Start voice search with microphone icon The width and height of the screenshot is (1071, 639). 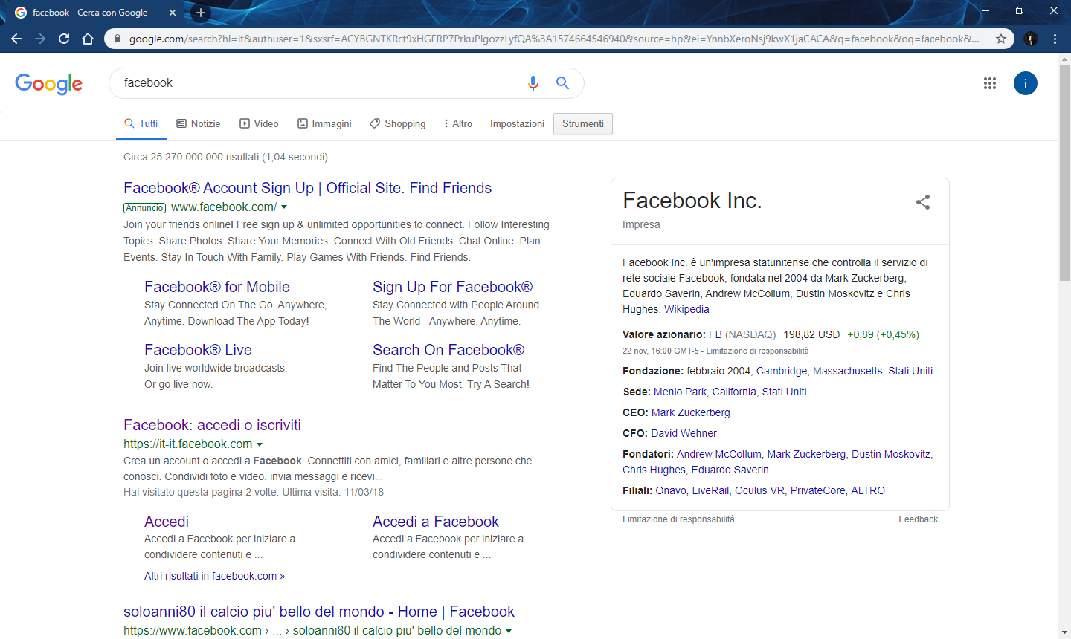click(533, 83)
